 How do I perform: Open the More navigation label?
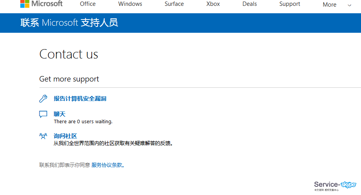click(329, 5)
